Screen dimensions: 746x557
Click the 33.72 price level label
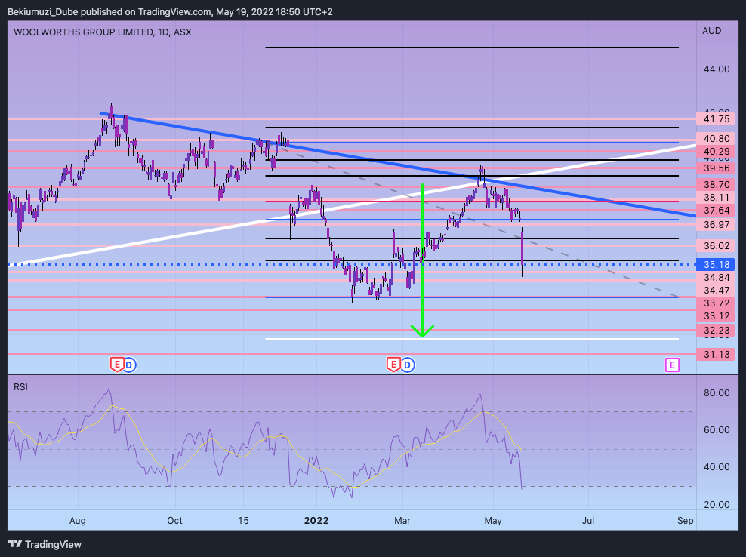tap(716, 303)
